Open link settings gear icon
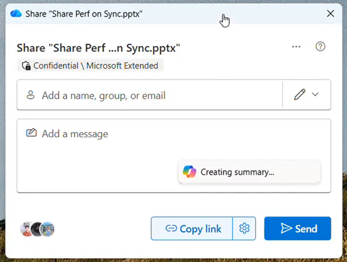The height and width of the screenshot is (262, 347). [245, 229]
